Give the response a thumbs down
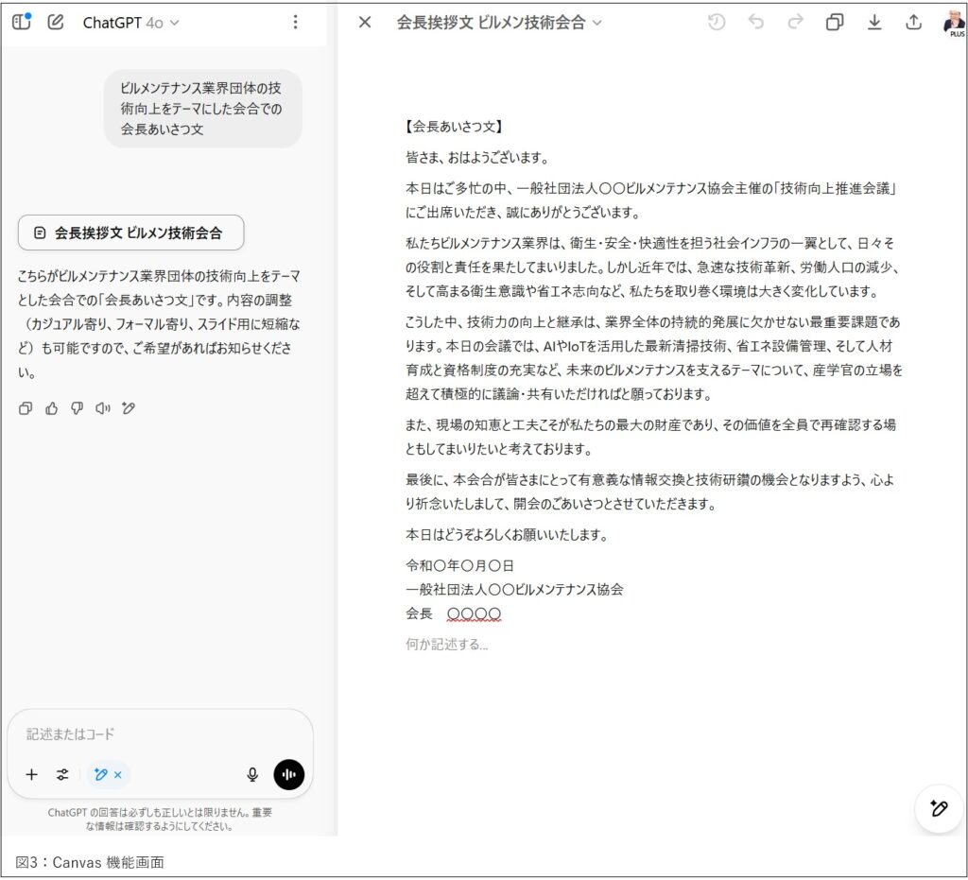Viewport: 968px width, 880px height. click(77, 407)
